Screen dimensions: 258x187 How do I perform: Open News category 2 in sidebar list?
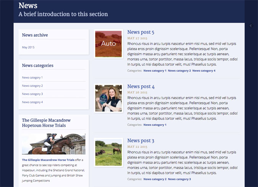coord(32,86)
